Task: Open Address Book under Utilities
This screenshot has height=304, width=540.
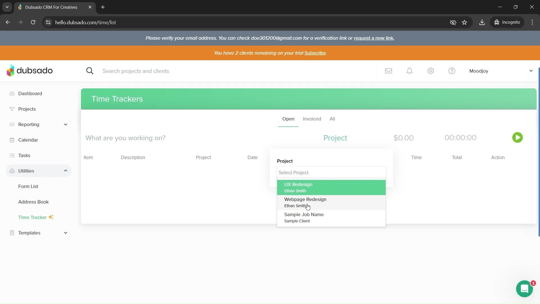Action: point(33,202)
